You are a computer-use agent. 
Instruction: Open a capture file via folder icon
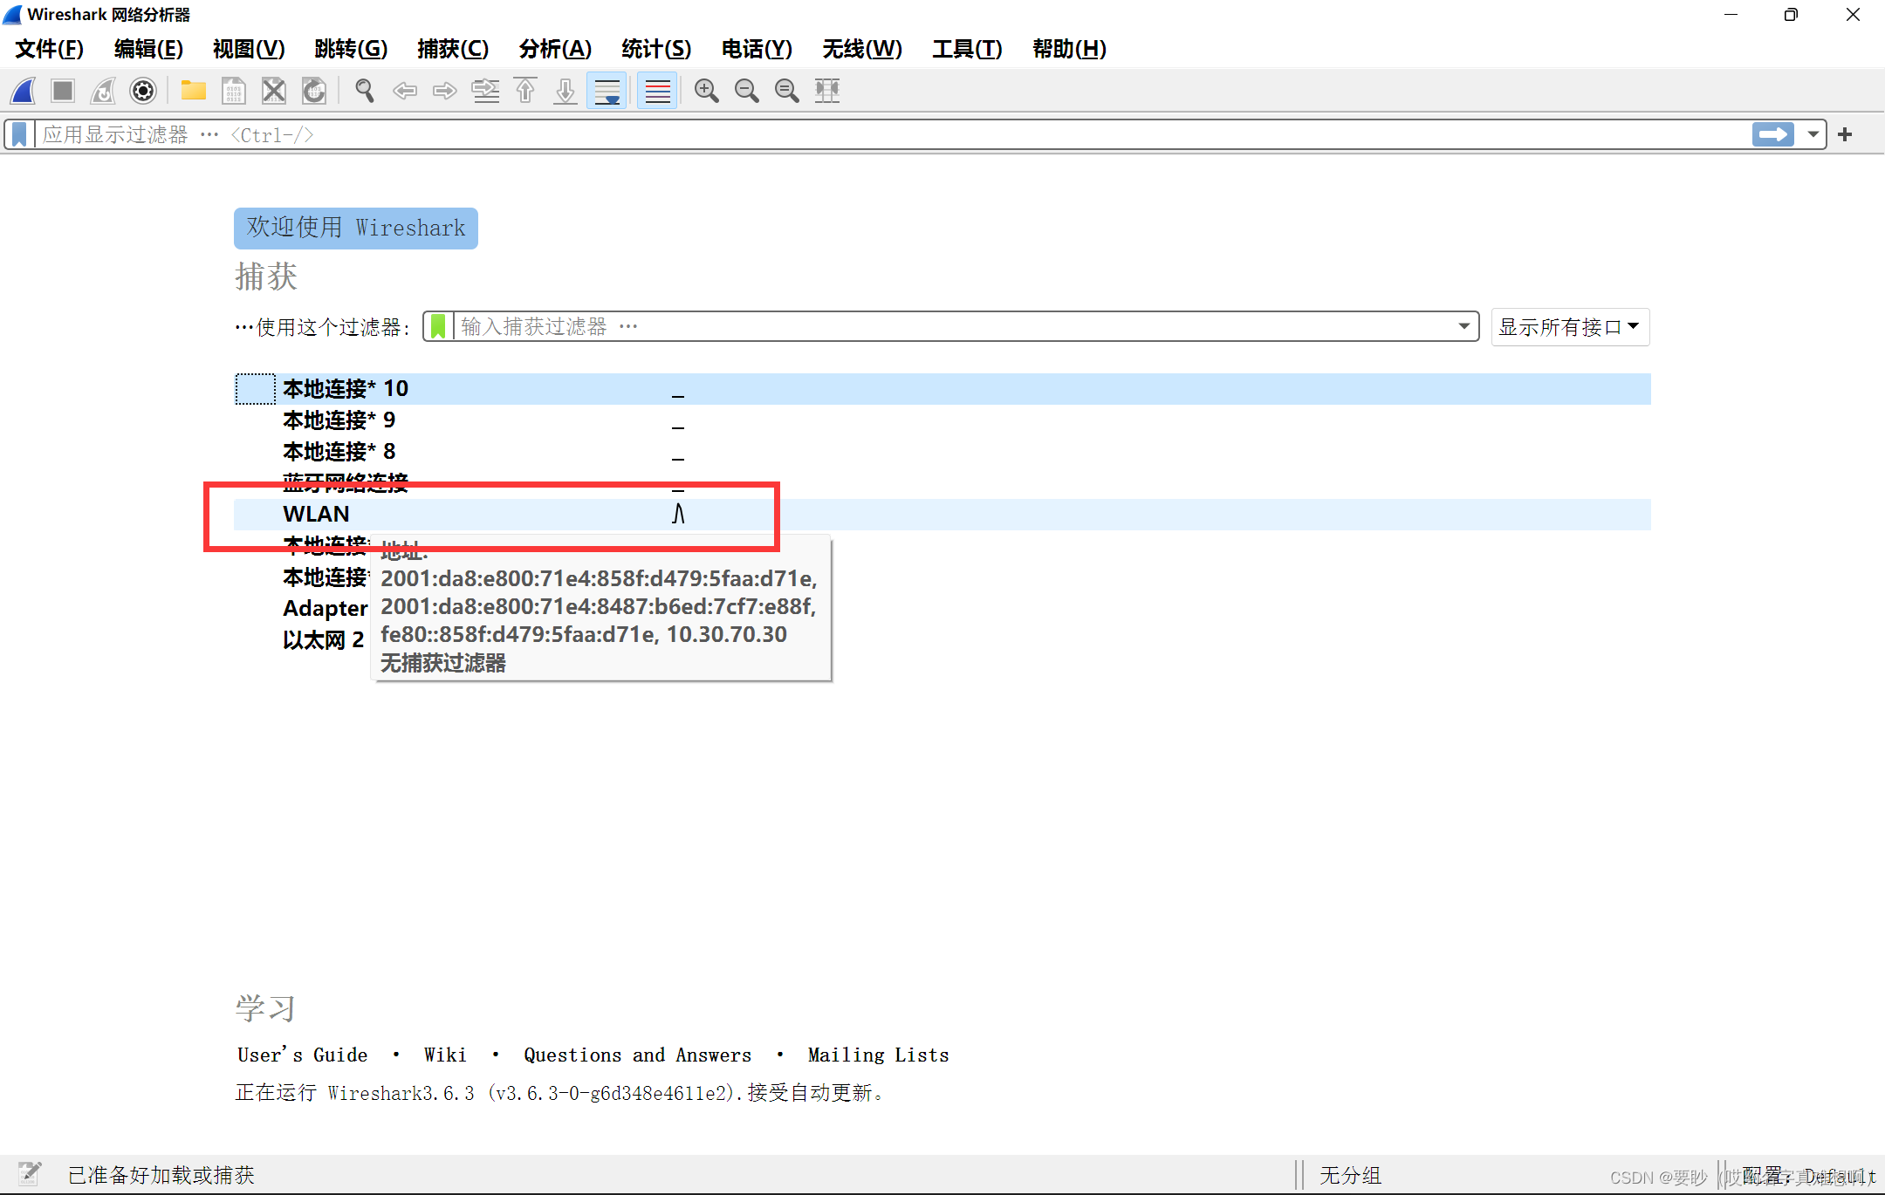pyautogui.click(x=193, y=91)
